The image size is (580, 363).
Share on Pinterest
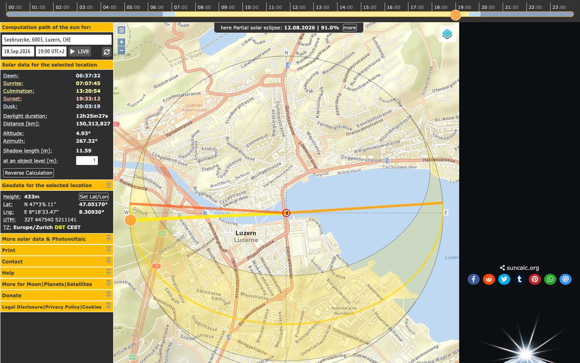(535, 279)
